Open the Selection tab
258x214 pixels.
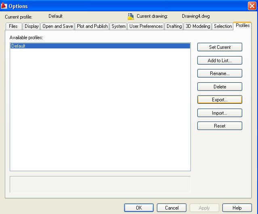223,26
